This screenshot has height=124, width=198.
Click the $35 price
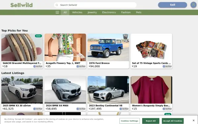(x=48, y=66)
